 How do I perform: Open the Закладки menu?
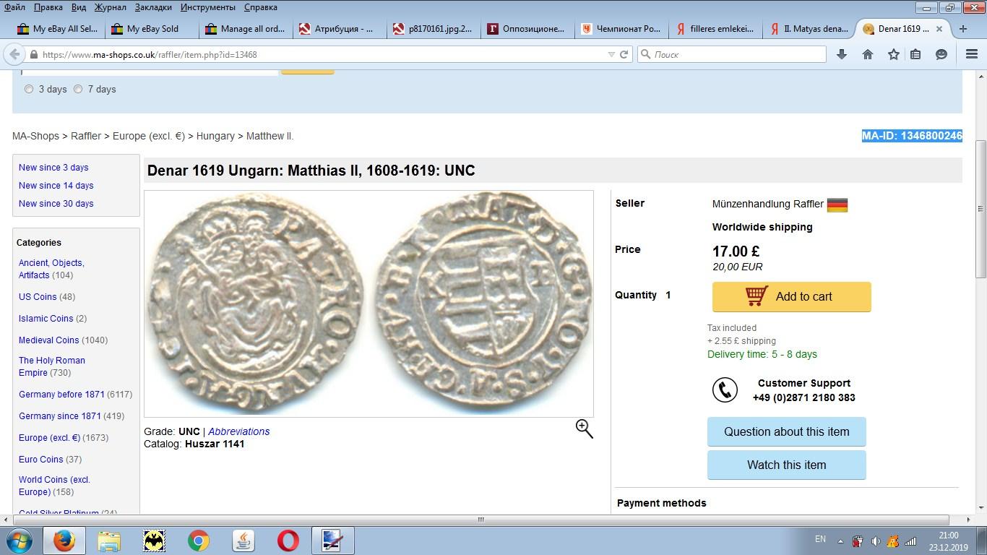tap(153, 7)
